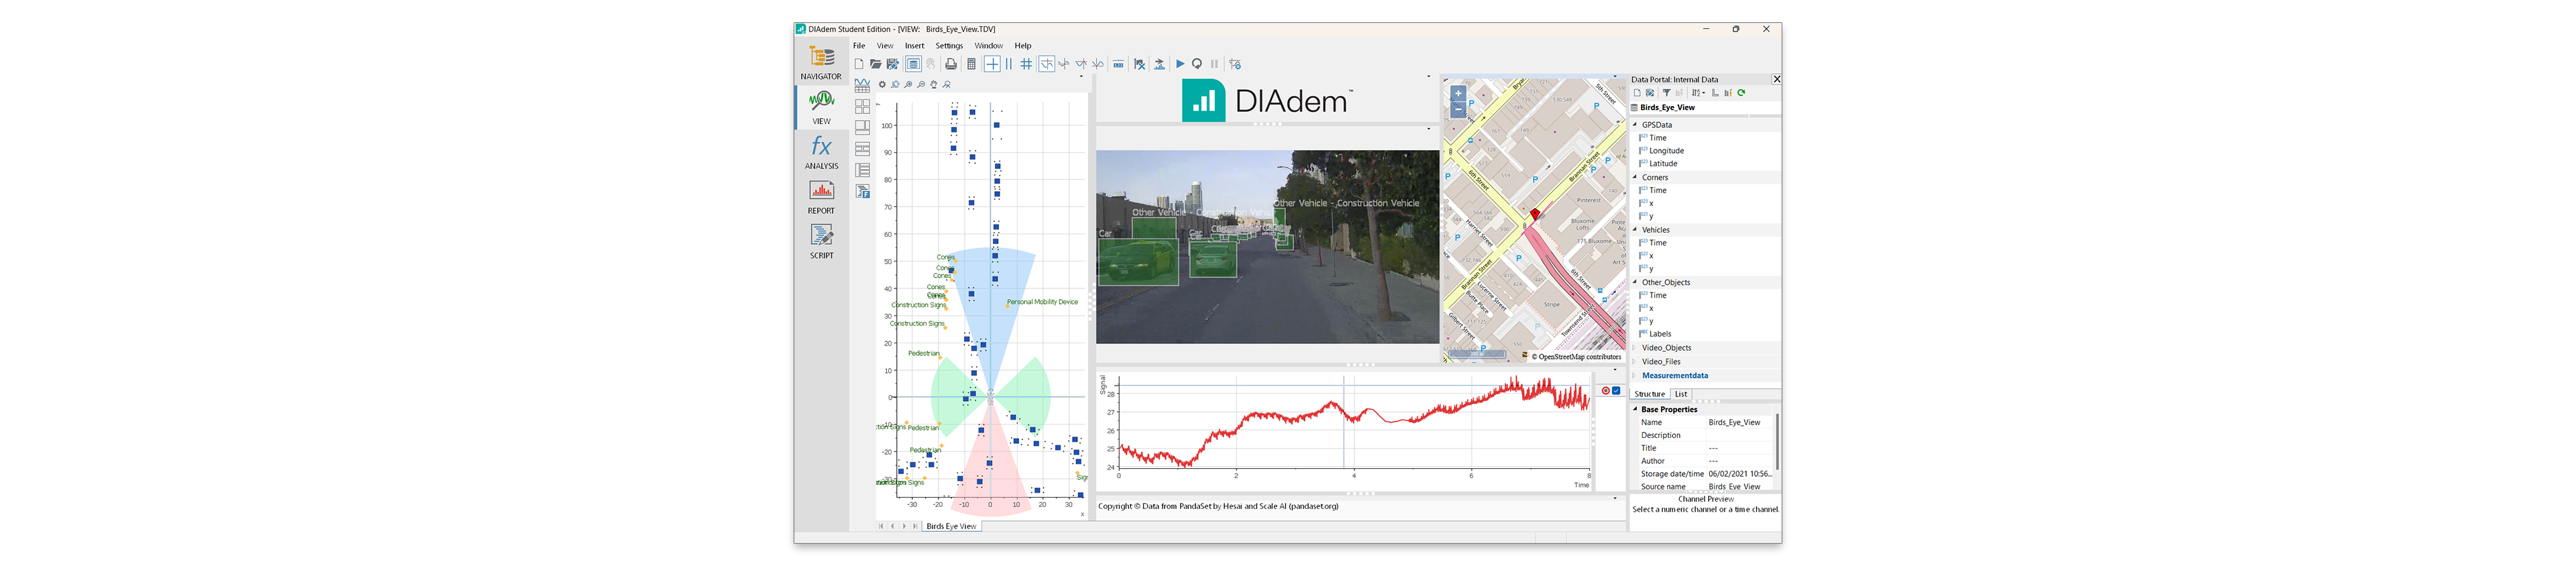Click the green refresh icon in Data Portal

pyautogui.click(x=1741, y=93)
